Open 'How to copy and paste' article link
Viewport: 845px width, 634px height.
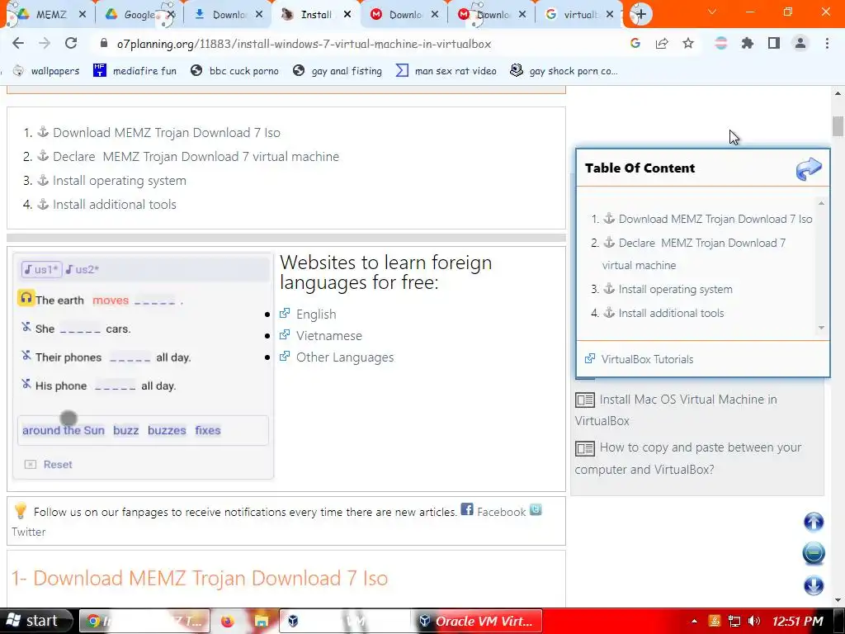coord(688,458)
